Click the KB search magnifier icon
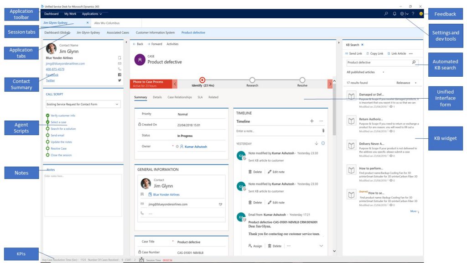The image size is (467, 263). (414, 62)
